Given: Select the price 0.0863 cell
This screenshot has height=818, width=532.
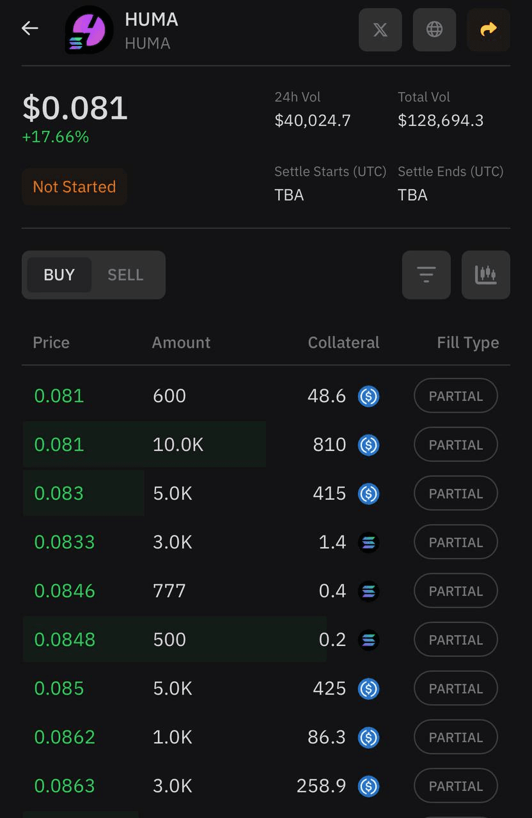Looking at the screenshot, I should tap(65, 785).
